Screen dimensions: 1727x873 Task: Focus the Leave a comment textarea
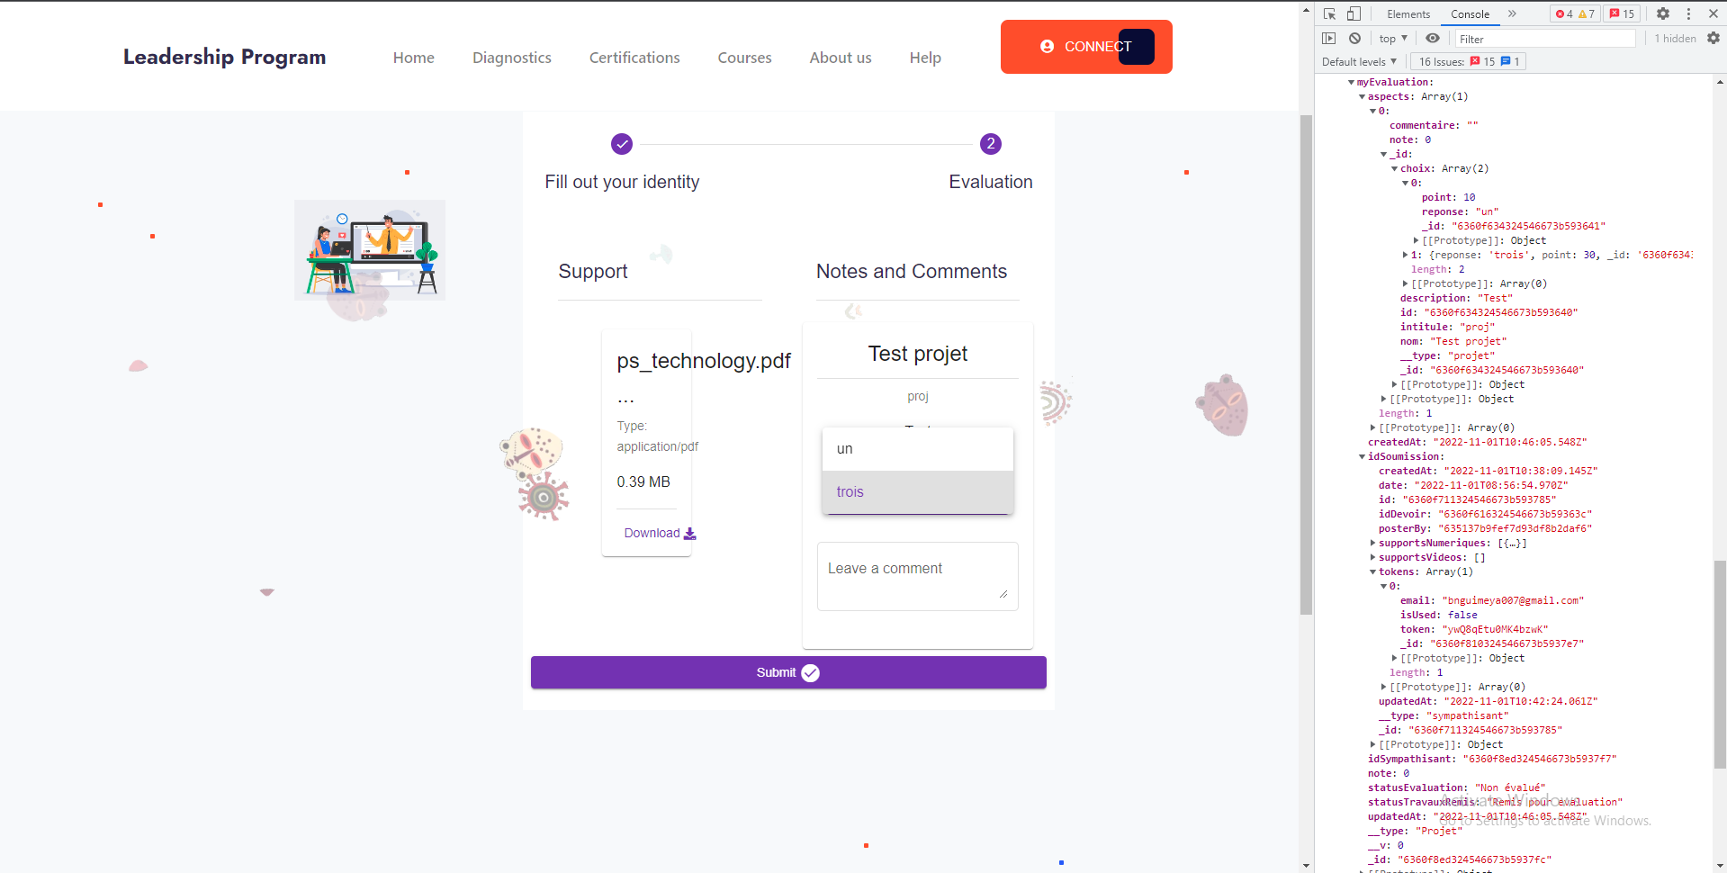pos(918,576)
